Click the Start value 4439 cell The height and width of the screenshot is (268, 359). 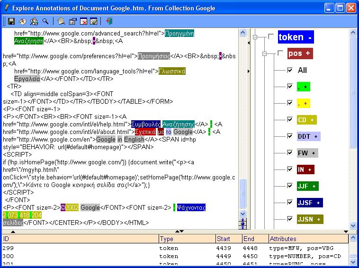[x=224, y=248]
